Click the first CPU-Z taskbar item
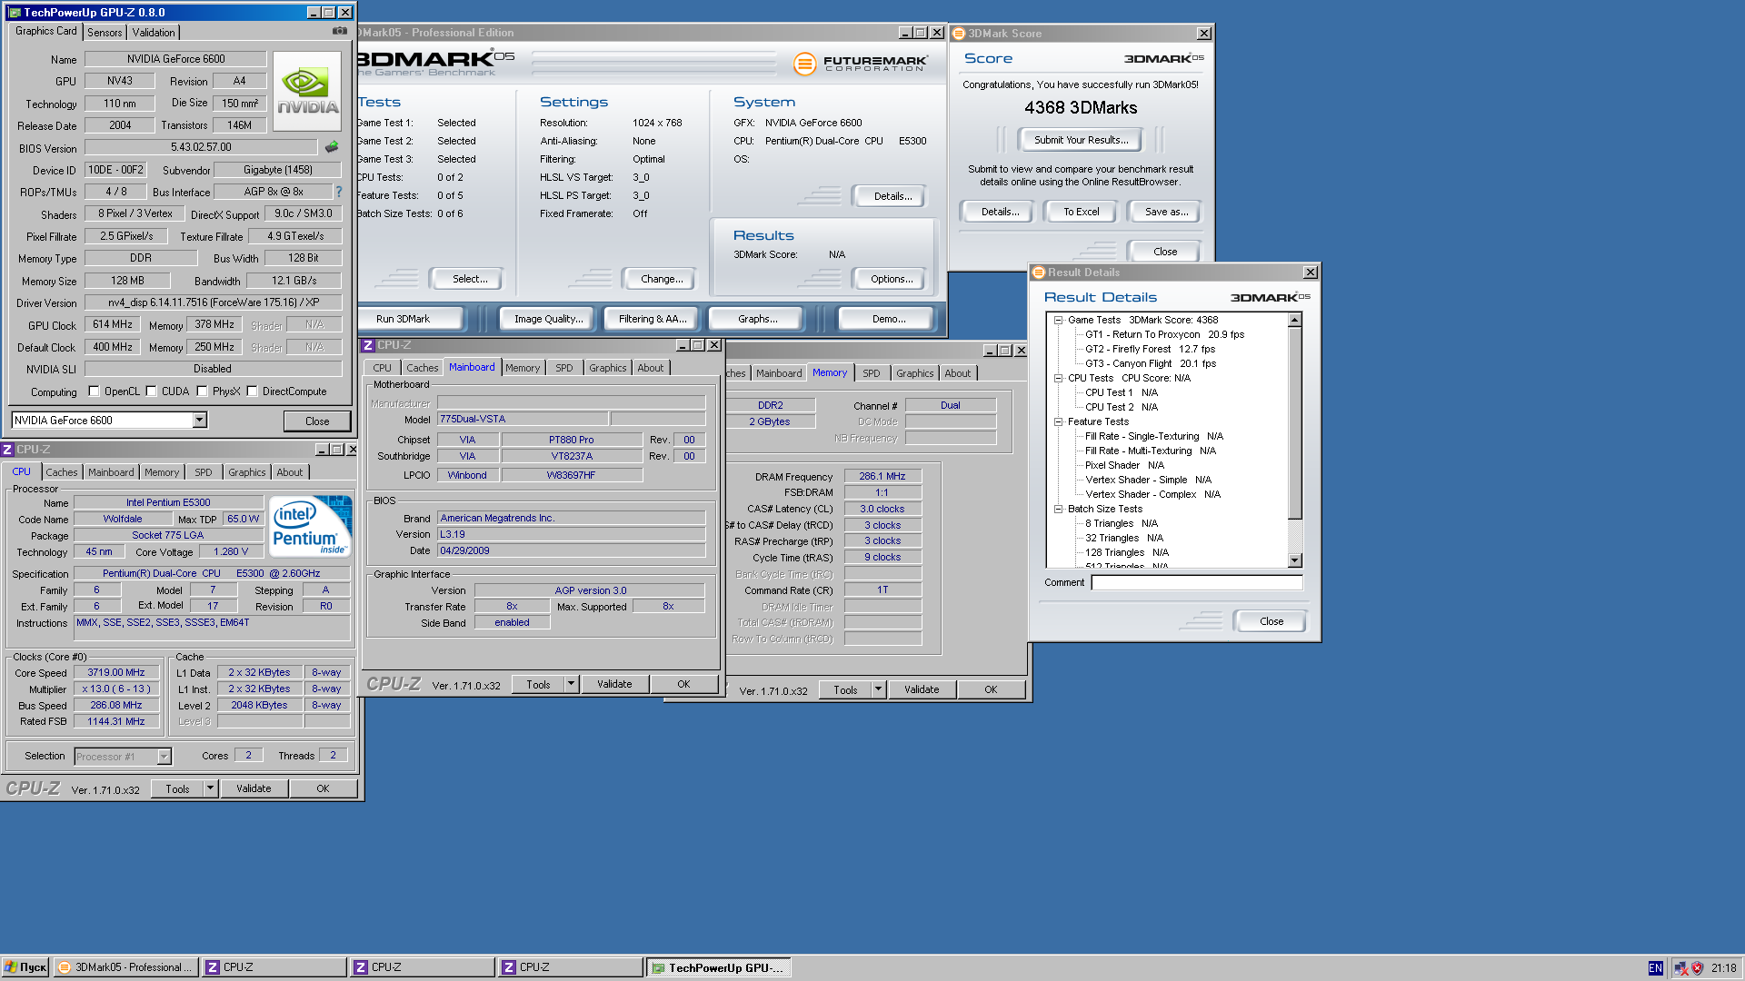Viewport: 1745px width, 981px height. coord(274,967)
